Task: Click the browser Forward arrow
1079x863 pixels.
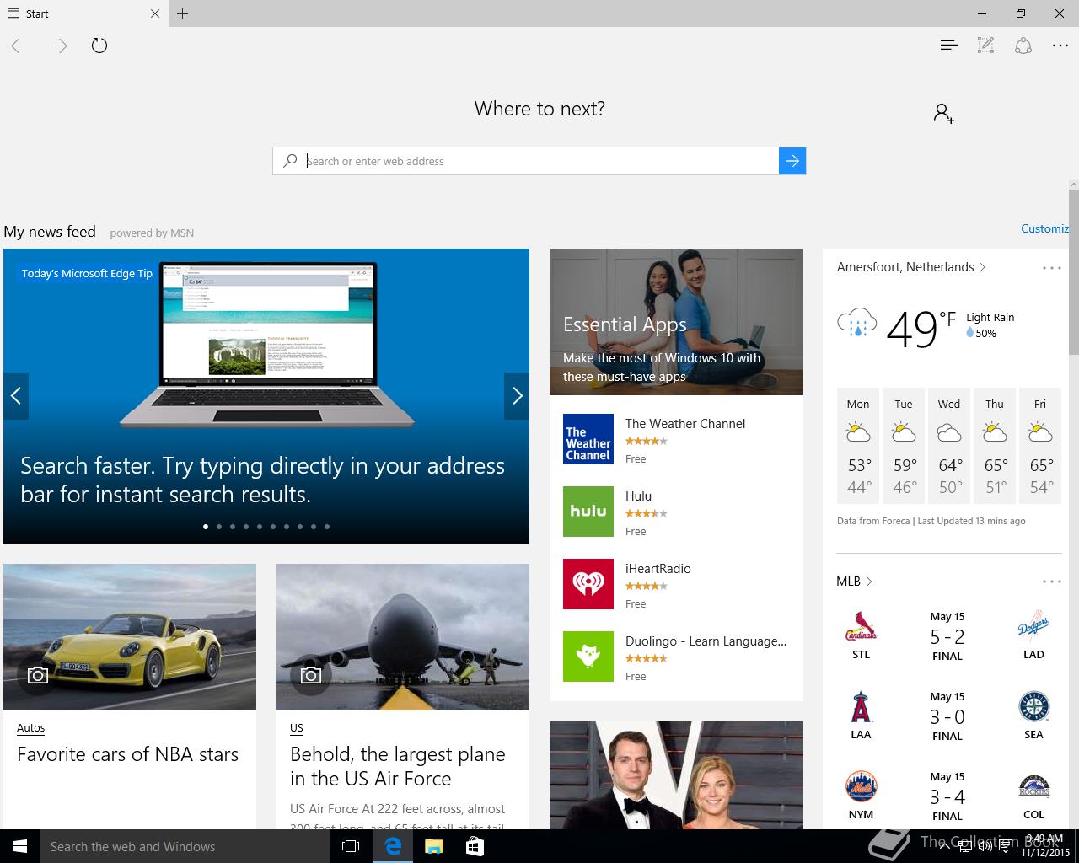Action: 59,46
